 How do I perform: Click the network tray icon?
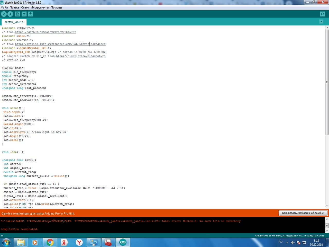coord(304,242)
